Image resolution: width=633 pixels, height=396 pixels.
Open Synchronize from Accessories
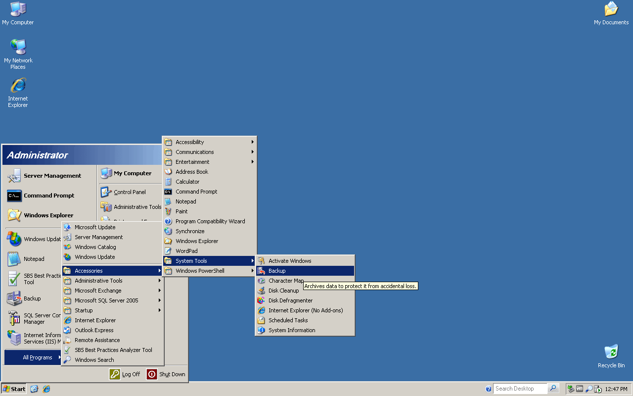209,231
